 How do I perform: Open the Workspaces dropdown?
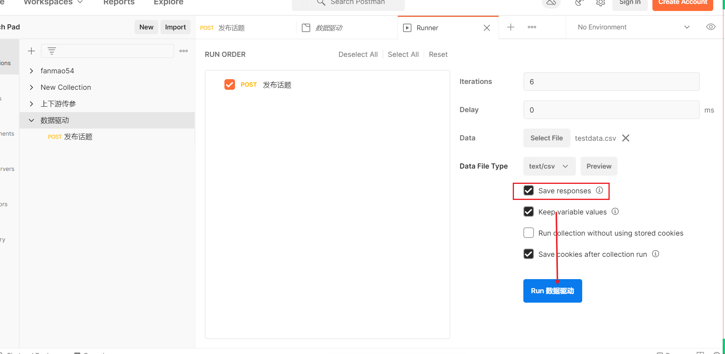point(53,2)
